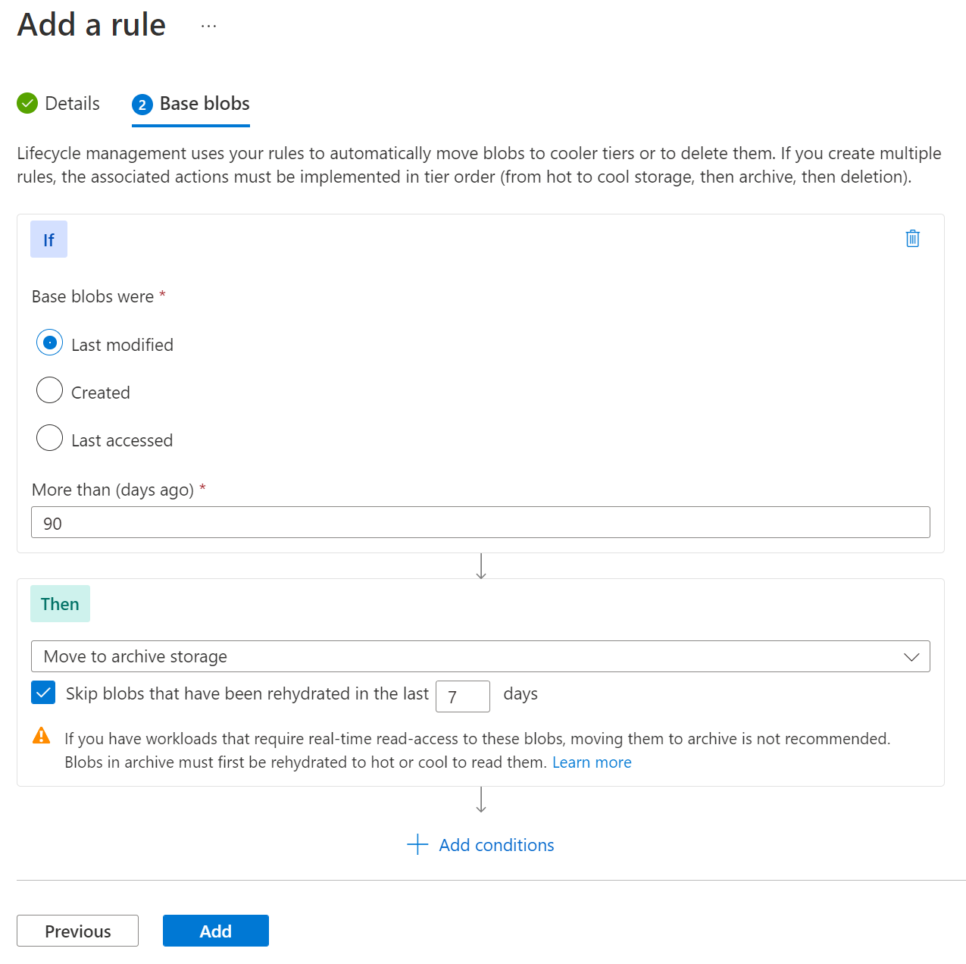The width and height of the screenshot is (966, 964).
Task: Click the blue Add button
Action: click(x=215, y=931)
